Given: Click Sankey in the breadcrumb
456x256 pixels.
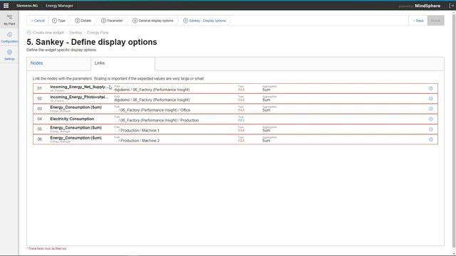Looking at the screenshot, I should pos(76,33).
